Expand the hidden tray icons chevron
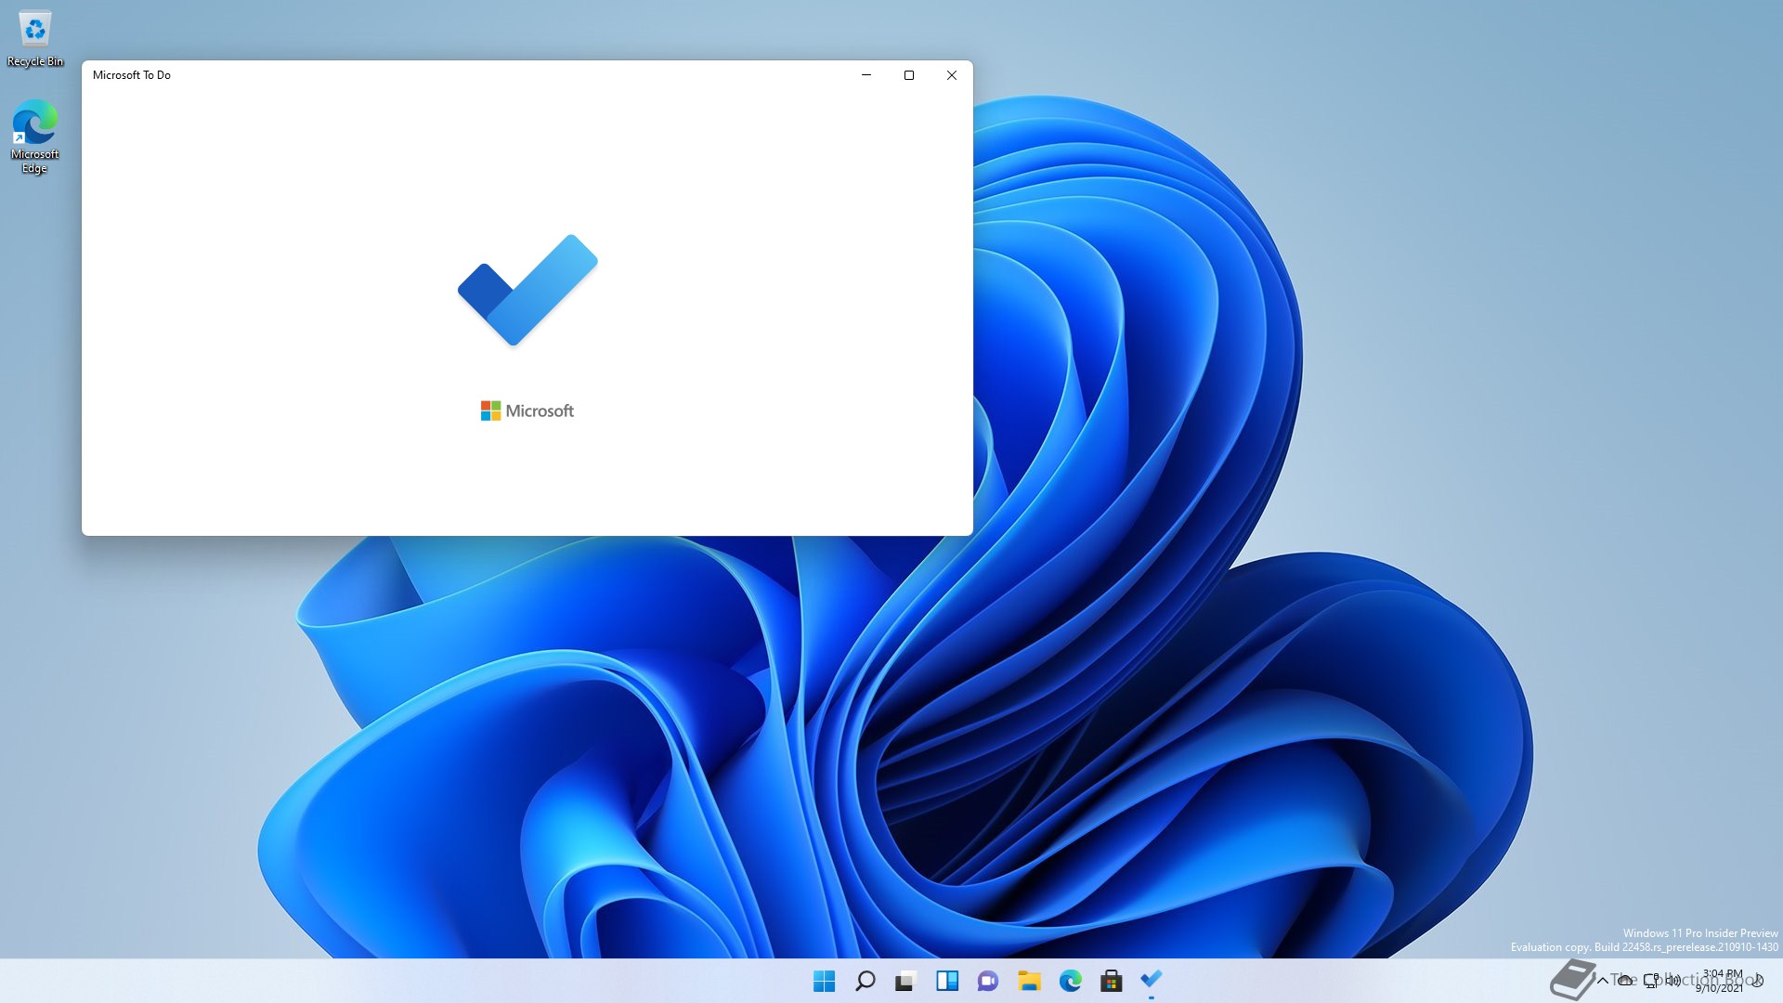The width and height of the screenshot is (1783, 1003). click(1602, 981)
